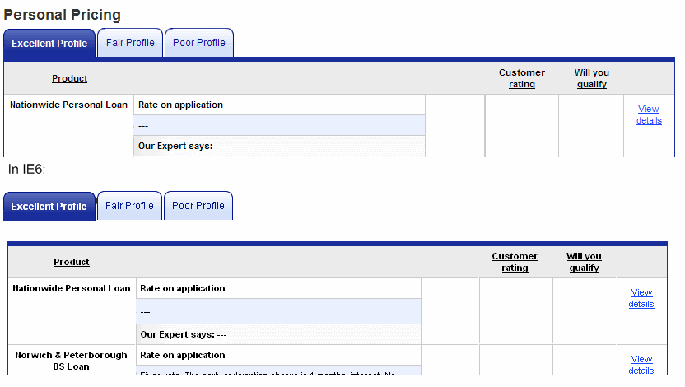Image resolution: width=685 pixels, height=387 pixels.
Task: View details for Norwich & Peterborough BS Loan
Action: [641, 365]
